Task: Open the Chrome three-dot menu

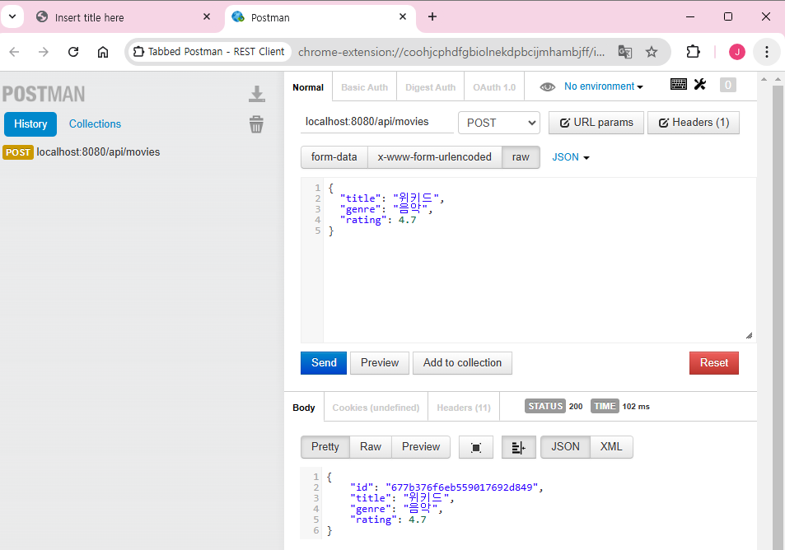Action: [x=767, y=52]
